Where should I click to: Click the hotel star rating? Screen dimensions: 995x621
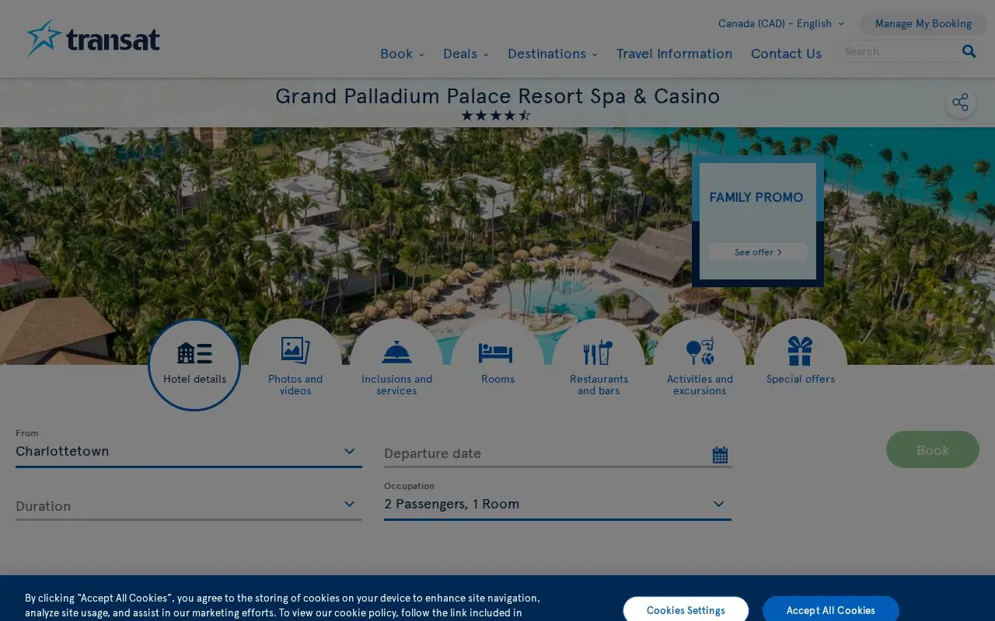pos(496,116)
